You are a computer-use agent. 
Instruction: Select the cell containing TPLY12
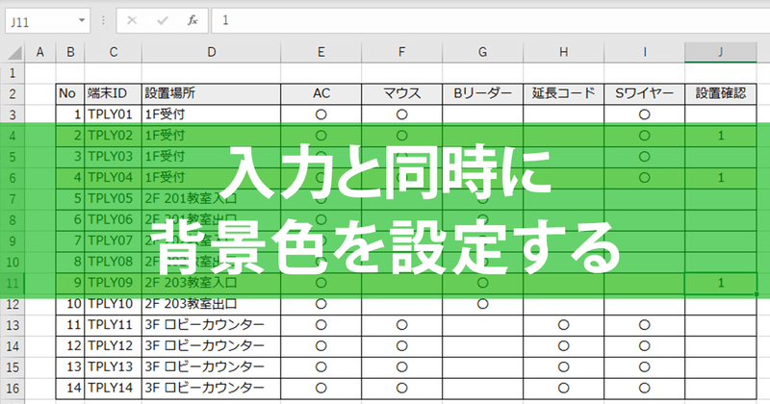113,346
